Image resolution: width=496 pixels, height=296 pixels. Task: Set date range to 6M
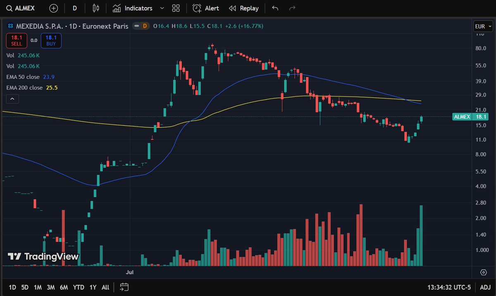tap(64, 287)
